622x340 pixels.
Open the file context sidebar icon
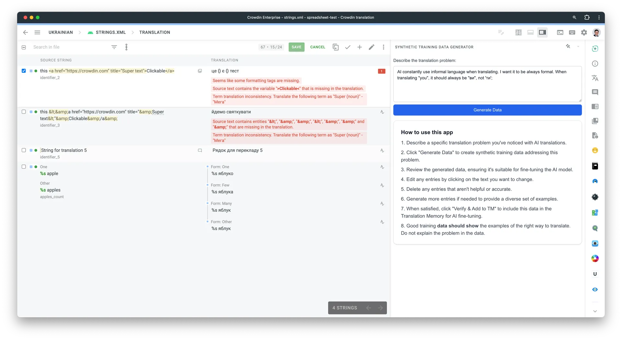tap(595, 135)
